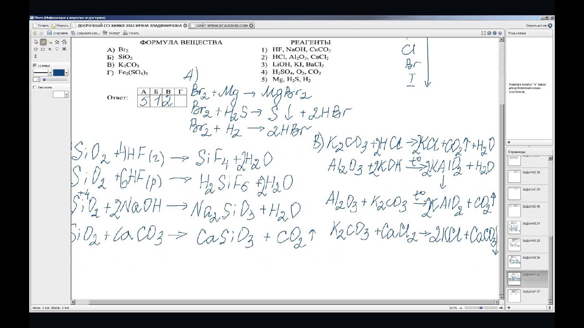
Task: Switch to fullscreen view icon
Action: point(484,33)
